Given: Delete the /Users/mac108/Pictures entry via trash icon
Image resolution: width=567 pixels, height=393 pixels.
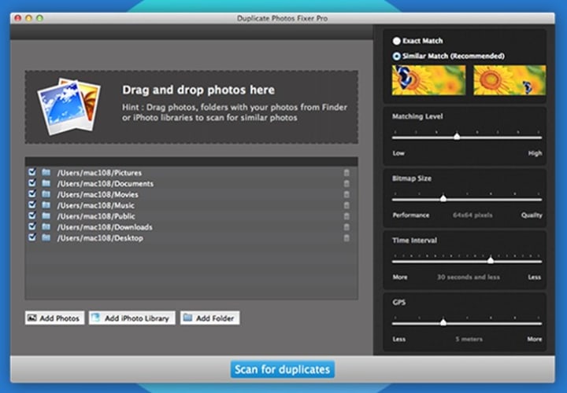Looking at the screenshot, I should coord(346,173).
